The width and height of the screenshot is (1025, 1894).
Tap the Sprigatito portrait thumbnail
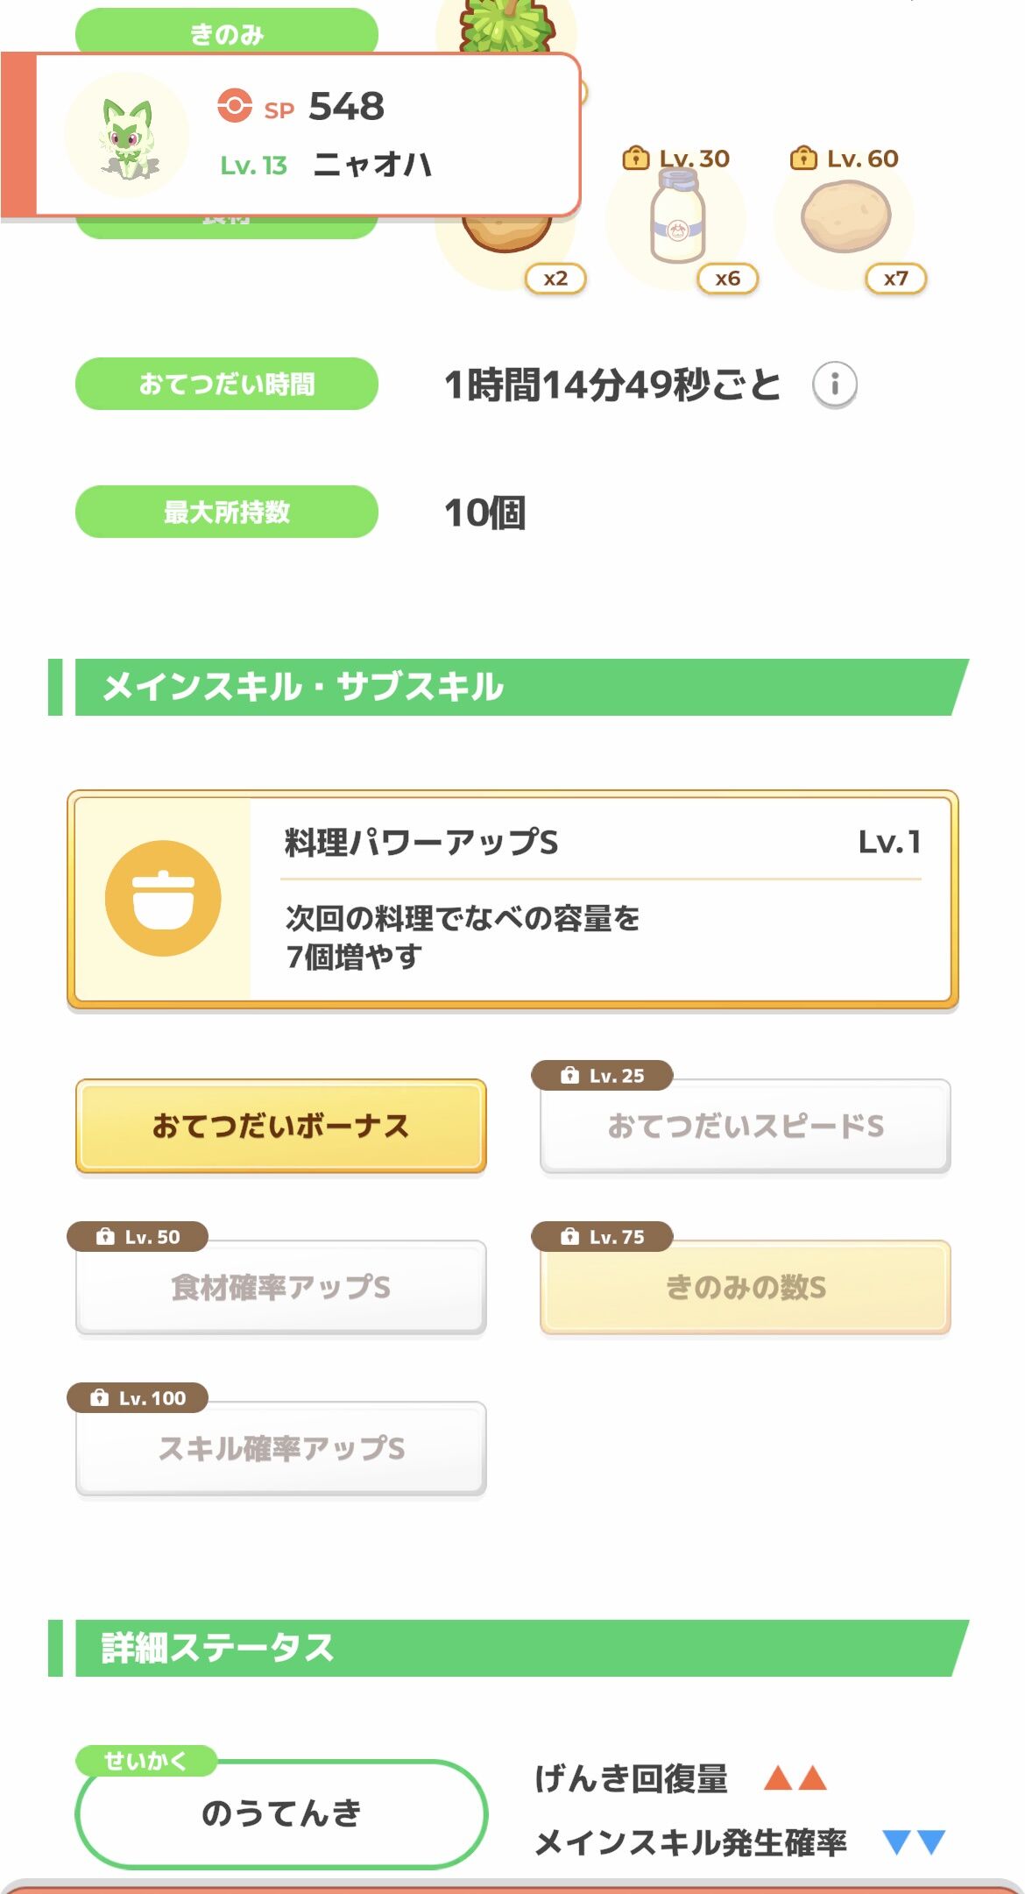pos(127,136)
